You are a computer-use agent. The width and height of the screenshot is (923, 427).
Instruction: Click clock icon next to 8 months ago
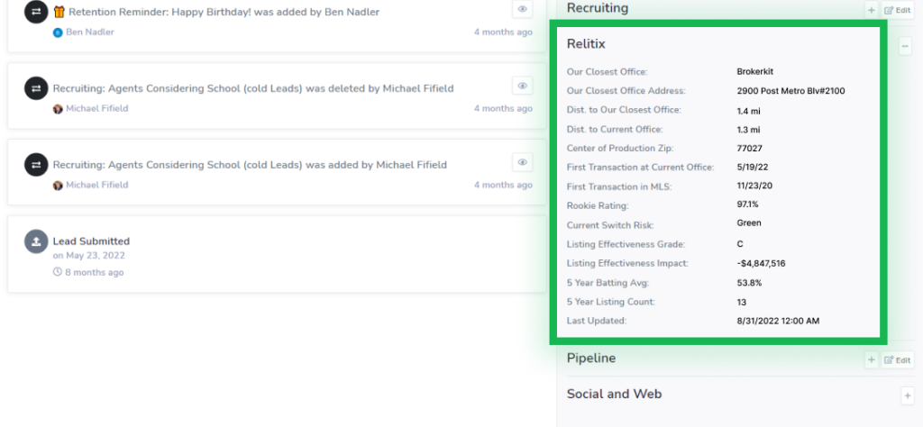(58, 272)
